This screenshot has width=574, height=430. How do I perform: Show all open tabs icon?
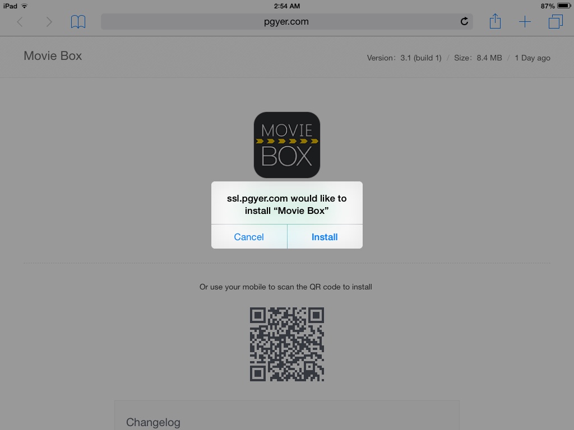[556, 22]
